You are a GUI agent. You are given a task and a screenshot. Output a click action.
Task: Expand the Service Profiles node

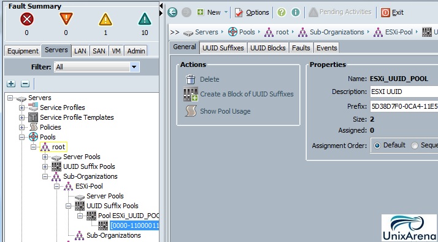(22, 107)
